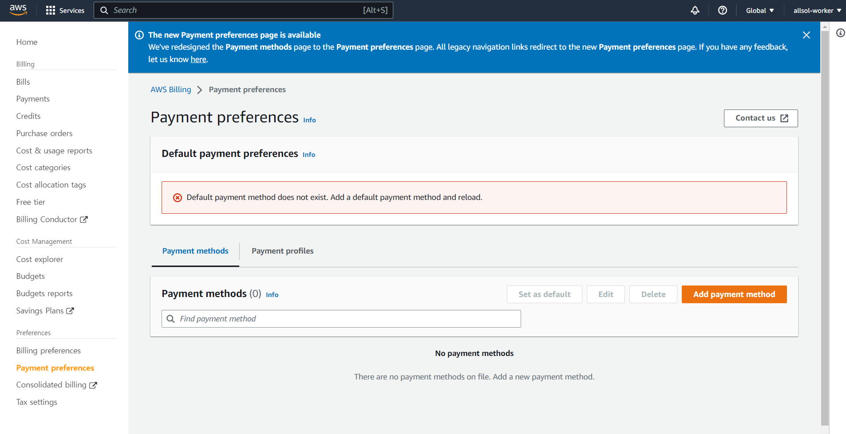The width and height of the screenshot is (846, 434).
Task: Follow the 'here' feedback link
Action: (x=198, y=59)
